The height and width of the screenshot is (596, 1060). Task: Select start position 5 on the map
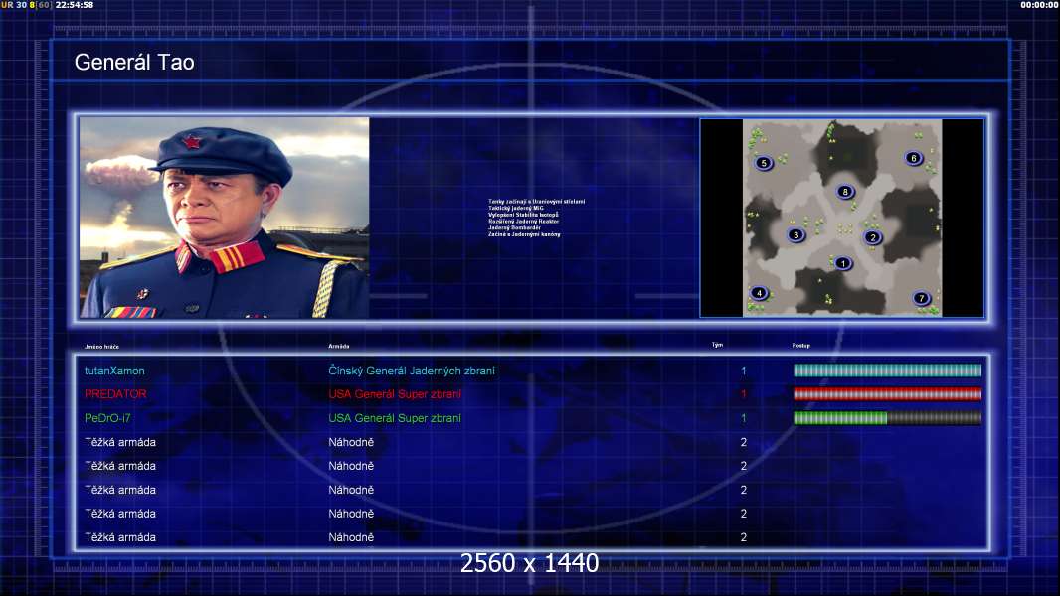coord(764,163)
